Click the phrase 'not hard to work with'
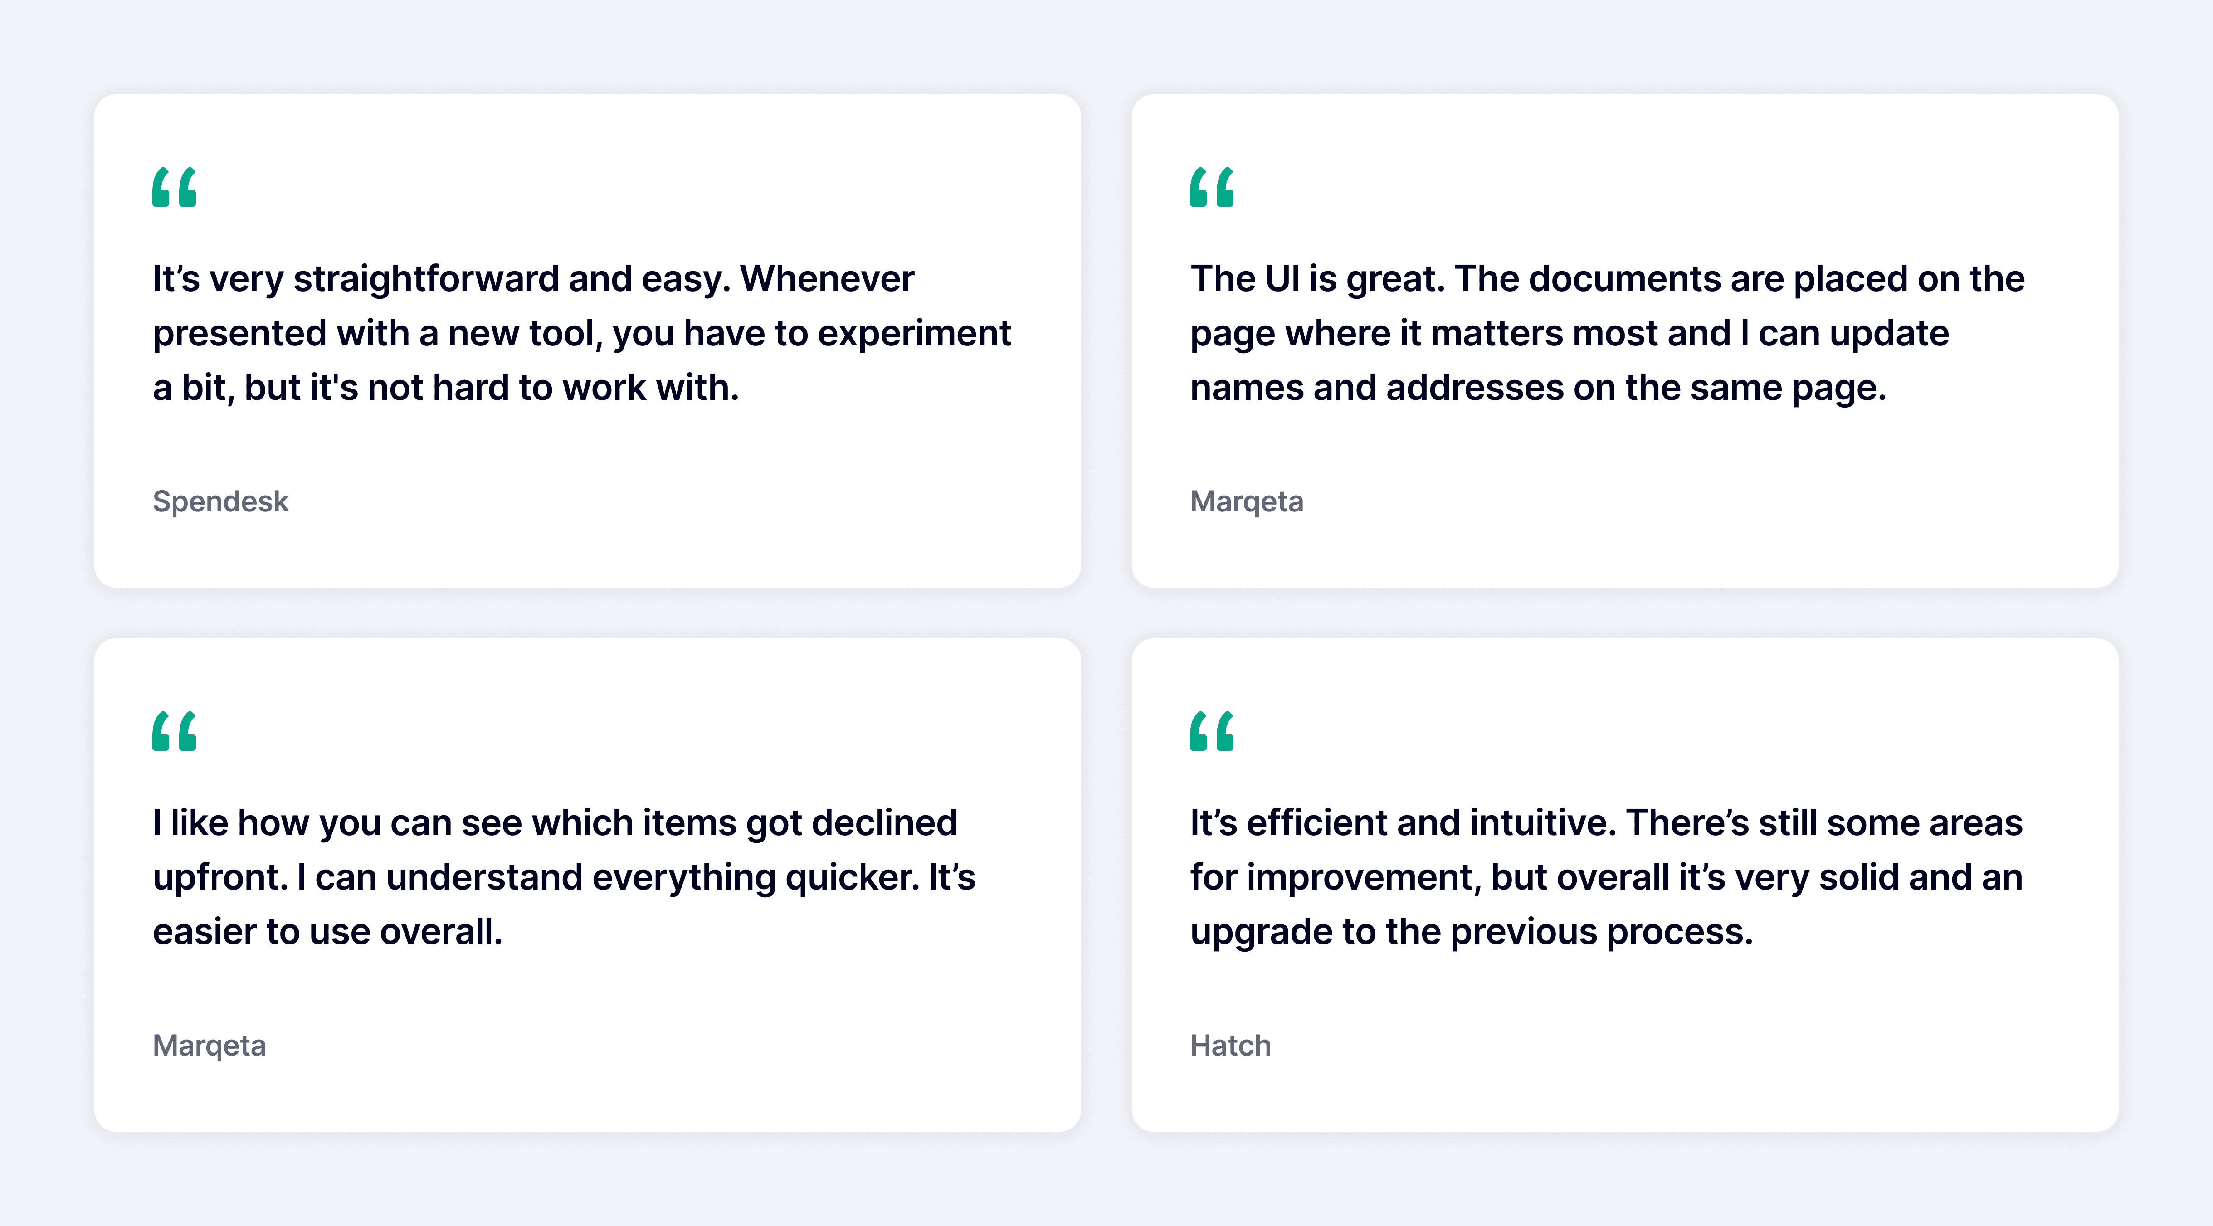The image size is (2213, 1226). [x=552, y=388]
